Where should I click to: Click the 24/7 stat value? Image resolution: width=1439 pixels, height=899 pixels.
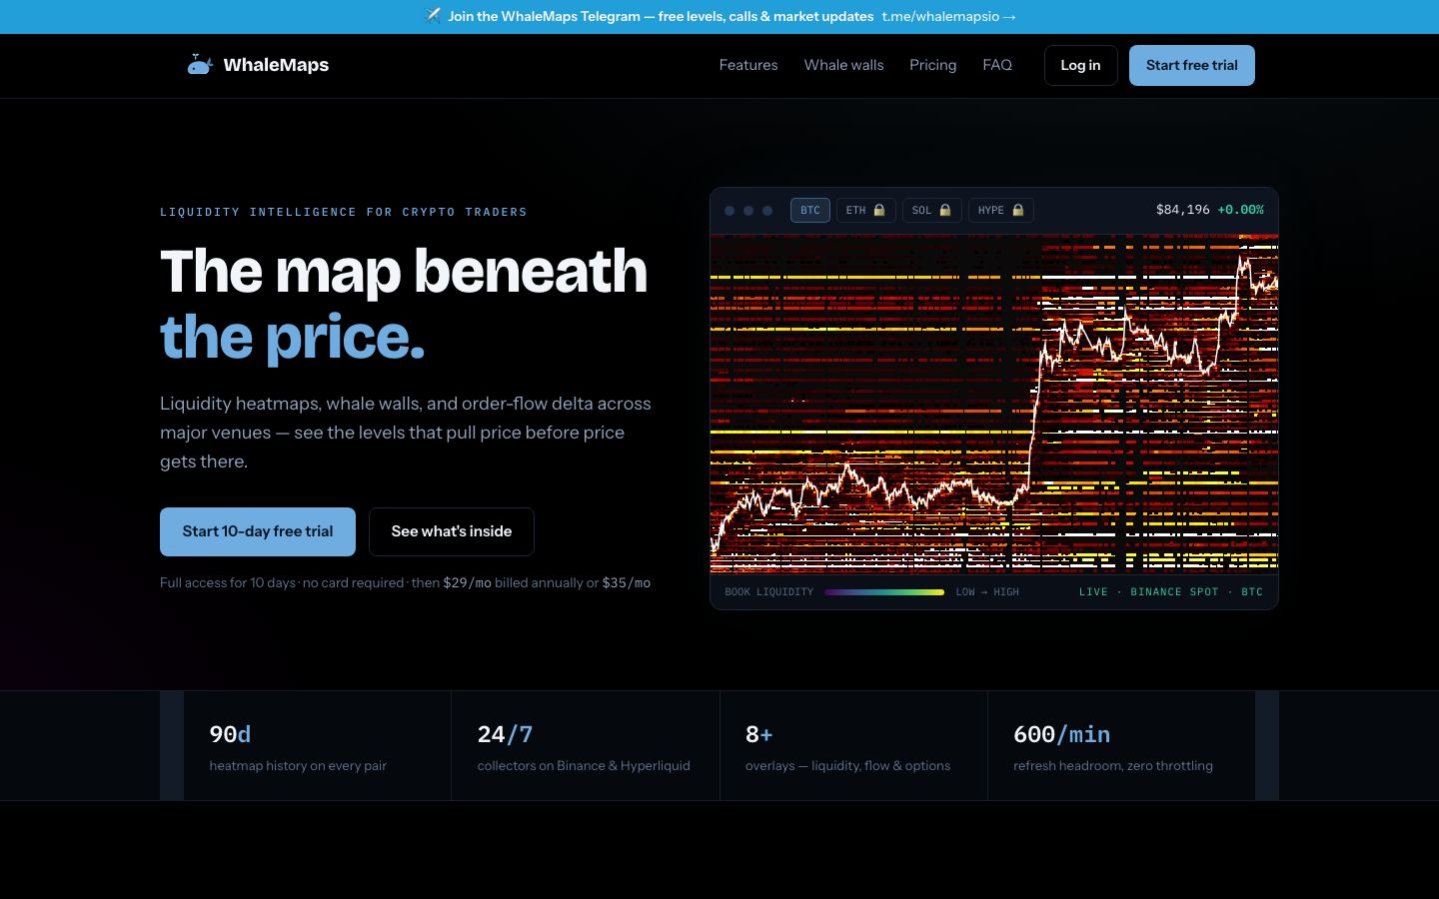coord(505,734)
